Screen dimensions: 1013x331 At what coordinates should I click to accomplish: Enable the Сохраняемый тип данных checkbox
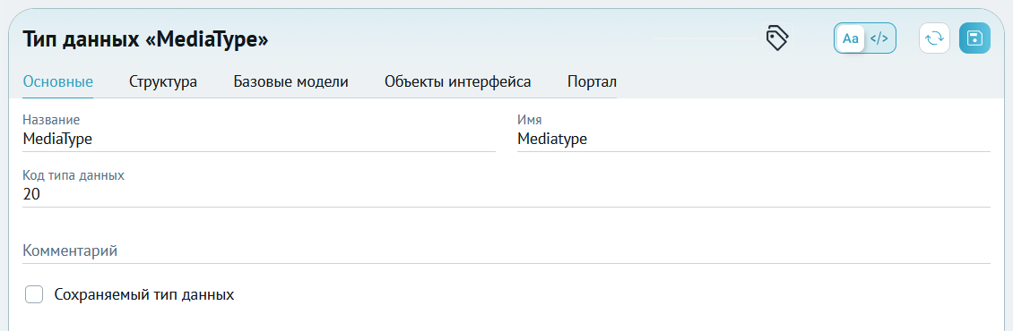(x=33, y=295)
